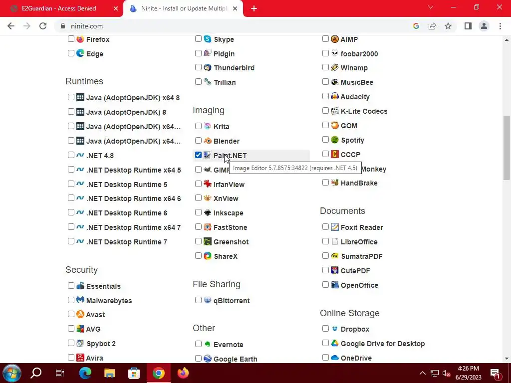Check the Foxit Reader checkbox
Screen dimensions: 511x383
[325, 227]
